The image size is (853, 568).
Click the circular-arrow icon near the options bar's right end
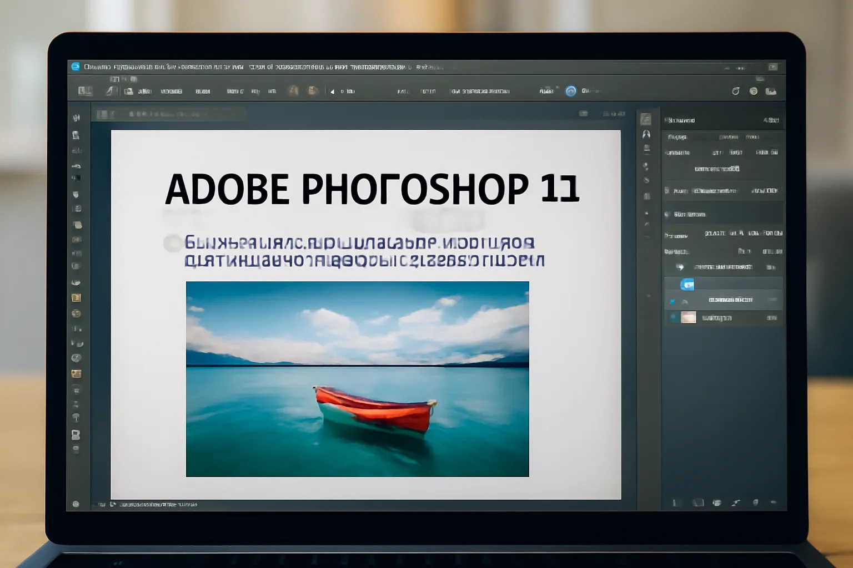pyautogui.click(x=736, y=91)
